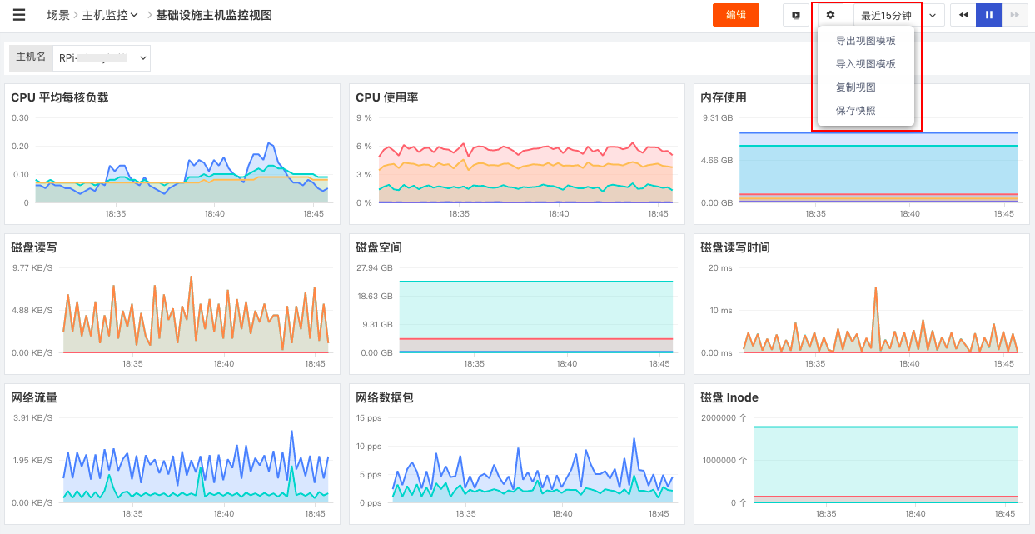Click the settings gear icon
This screenshot has width=1035, height=534.
click(830, 15)
